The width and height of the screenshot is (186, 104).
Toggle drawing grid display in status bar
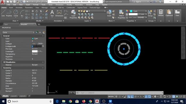(116, 96)
